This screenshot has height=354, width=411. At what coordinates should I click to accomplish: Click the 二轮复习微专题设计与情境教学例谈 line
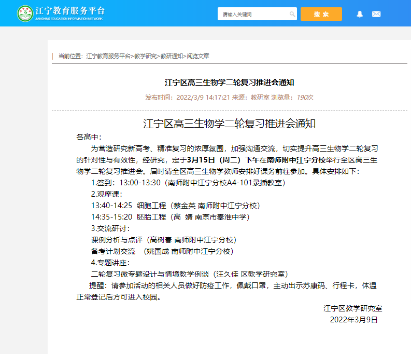tap(189, 274)
